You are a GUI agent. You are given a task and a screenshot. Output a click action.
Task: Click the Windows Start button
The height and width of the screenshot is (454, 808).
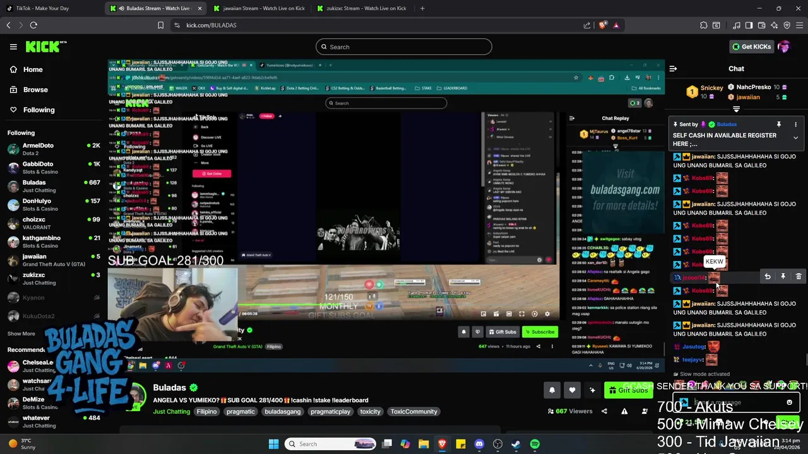tap(273, 444)
